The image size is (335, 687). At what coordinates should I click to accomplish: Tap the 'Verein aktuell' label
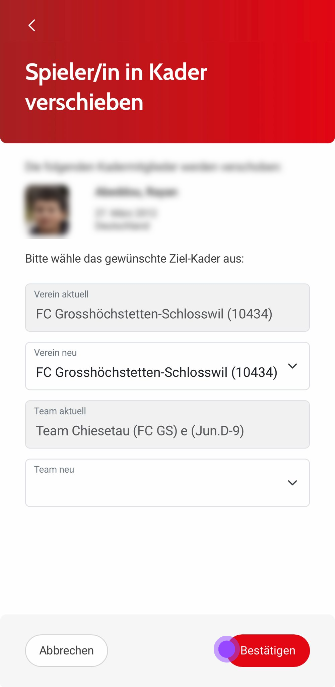[x=61, y=294]
